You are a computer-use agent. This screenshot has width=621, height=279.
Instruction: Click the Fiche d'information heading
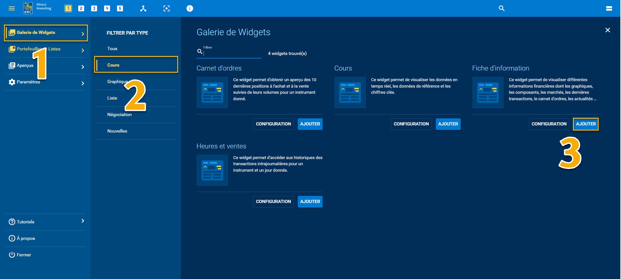(x=501, y=68)
